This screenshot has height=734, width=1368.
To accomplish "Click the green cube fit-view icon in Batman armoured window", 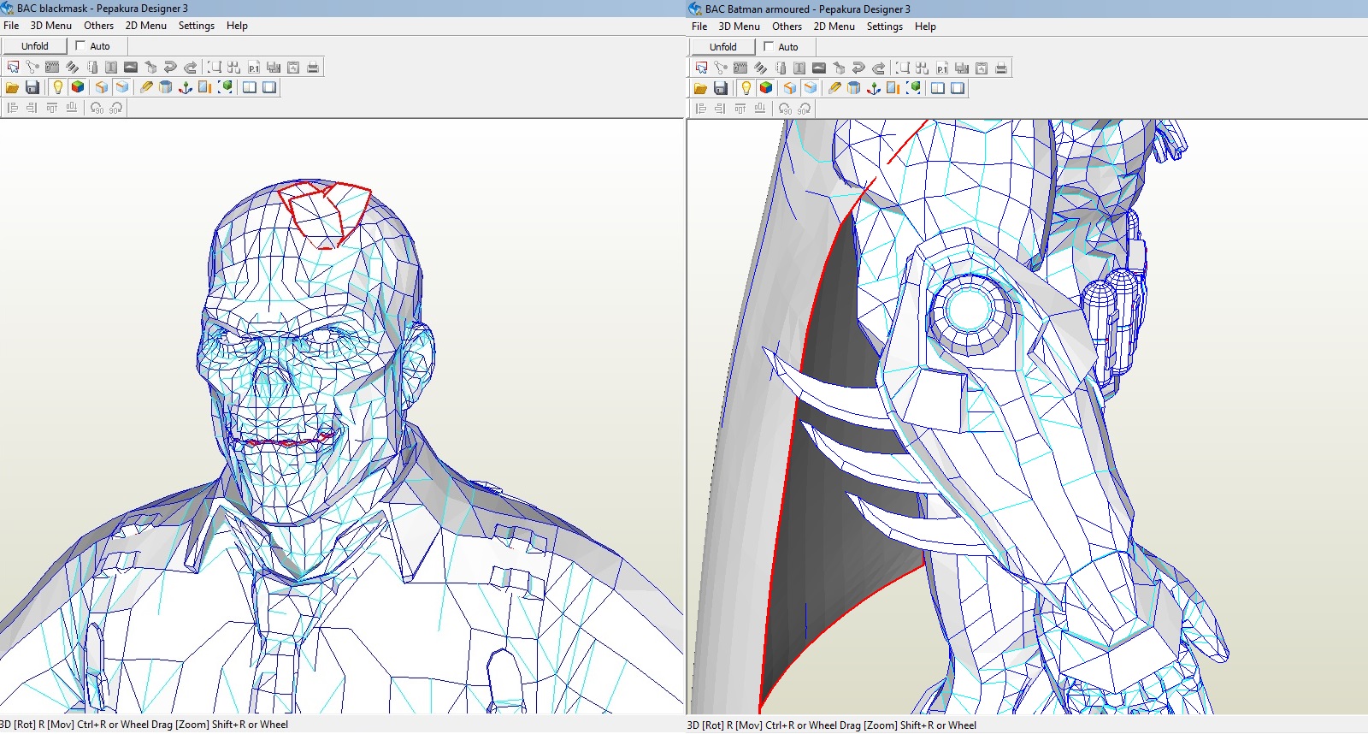I will 913,88.
